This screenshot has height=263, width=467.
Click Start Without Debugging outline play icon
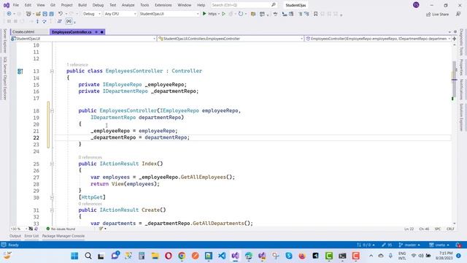pyautogui.click(x=224, y=14)
